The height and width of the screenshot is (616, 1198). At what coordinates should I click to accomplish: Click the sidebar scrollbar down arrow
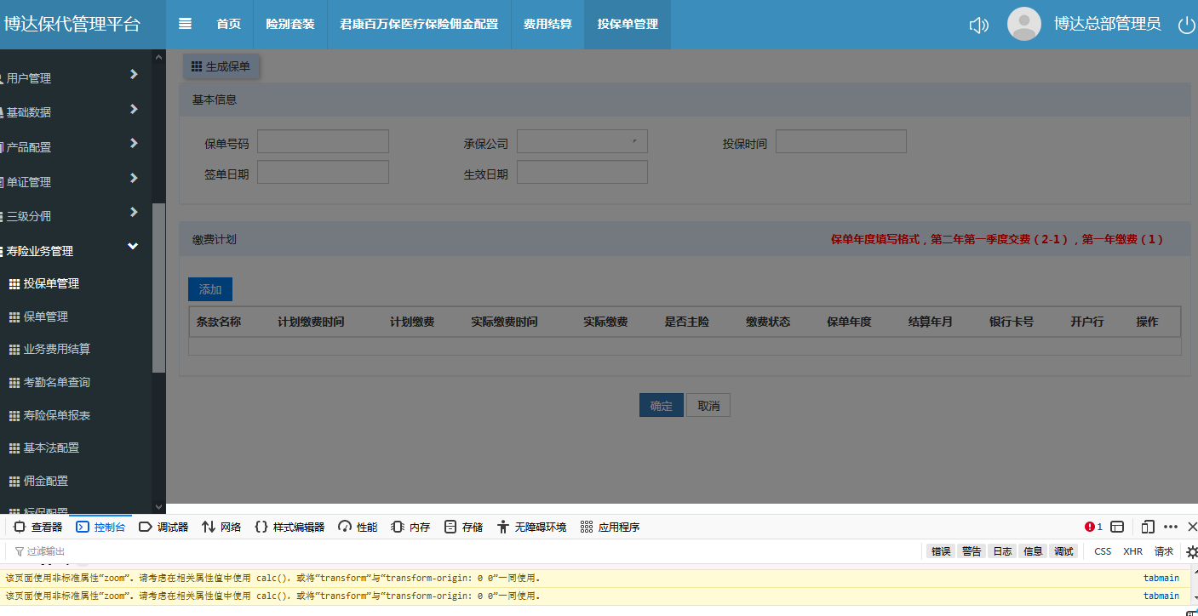[x=159, y=507]
